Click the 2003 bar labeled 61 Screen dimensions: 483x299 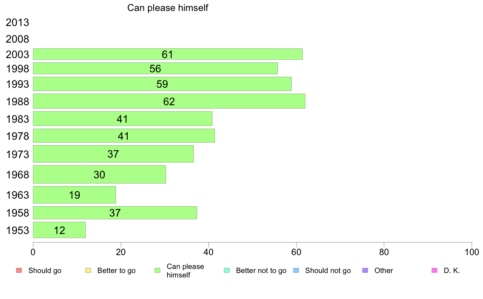pyautogui.click(x=168, y=54)
